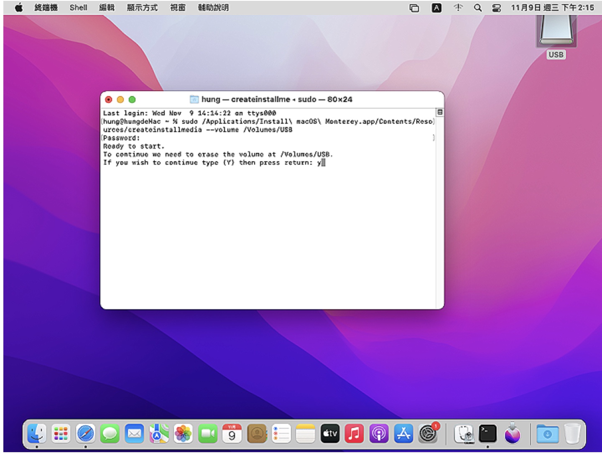Close the Terminal window with the red button

(109, 99)
